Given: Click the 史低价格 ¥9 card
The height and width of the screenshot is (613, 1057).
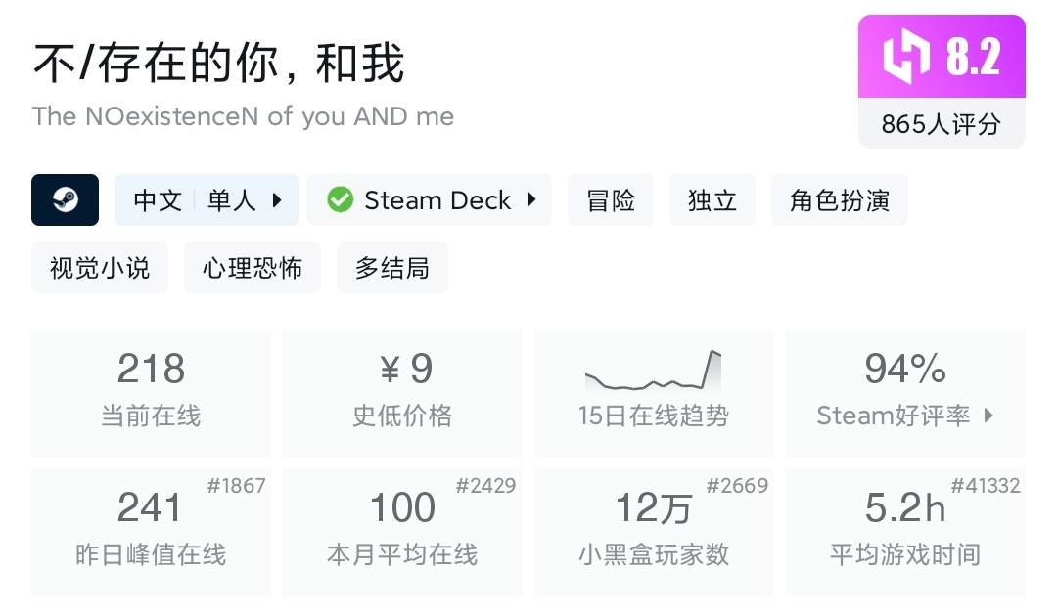Looking at the screenshot, I should [x=402, y=392].
